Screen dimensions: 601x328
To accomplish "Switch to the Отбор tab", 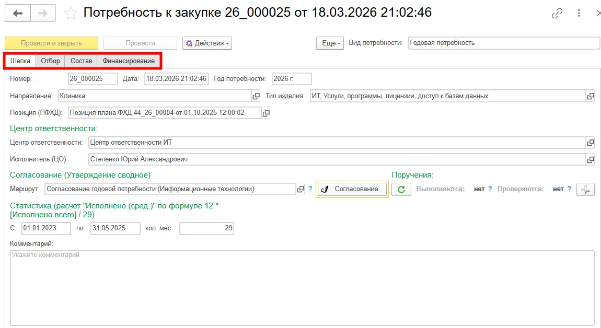I will [51, 61].
